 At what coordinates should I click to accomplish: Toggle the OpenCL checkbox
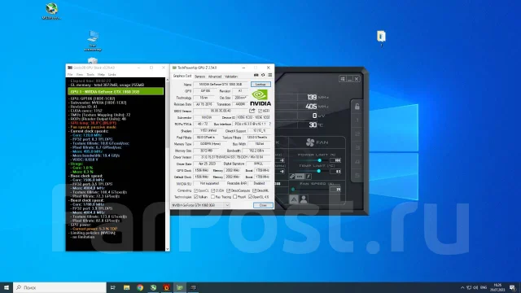click(x=195, y=190)
